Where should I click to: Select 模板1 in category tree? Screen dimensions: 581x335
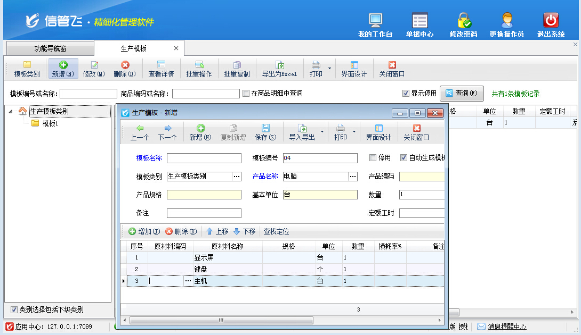point(50,123)
